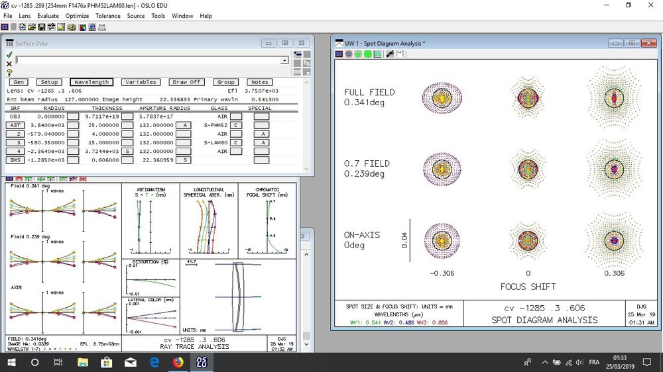Toggle the A special box on surface 3 row
This screenshot has height=372, width=663.
tap(261, 143)
